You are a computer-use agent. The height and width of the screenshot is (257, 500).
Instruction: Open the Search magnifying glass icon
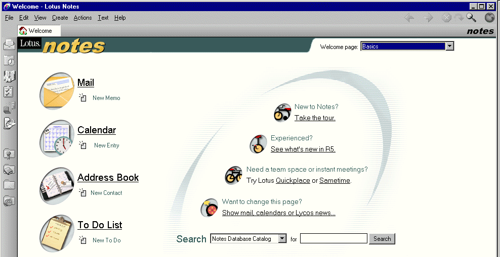pos(471,18)
